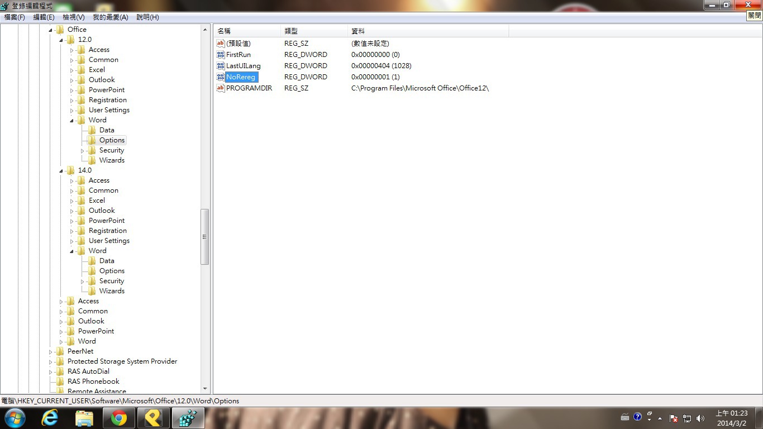
Task: Open the volume control in the tray
Action: 701,418
